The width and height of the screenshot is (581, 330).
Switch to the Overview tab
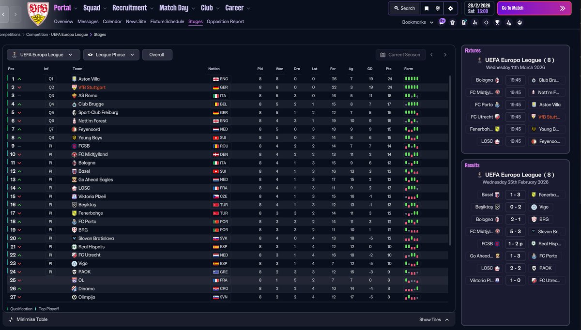(x=63, y=21)
